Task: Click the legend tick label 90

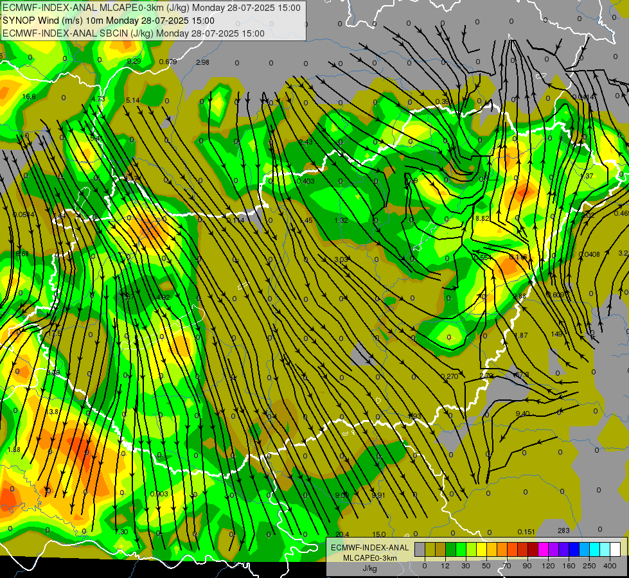Action: click(x=527, y=566)
